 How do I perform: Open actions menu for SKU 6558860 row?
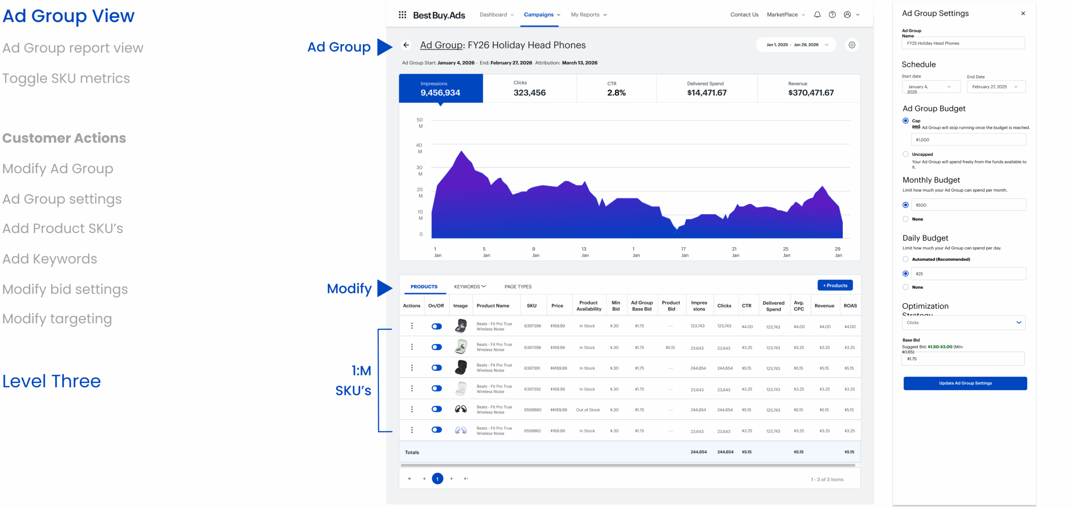[412, 409]
